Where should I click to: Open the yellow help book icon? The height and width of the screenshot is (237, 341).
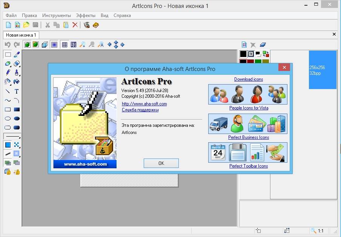pos(96,25)
